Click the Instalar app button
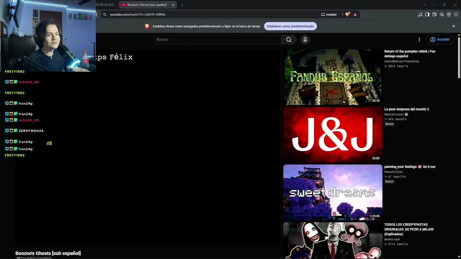 (x=329, y=14)
